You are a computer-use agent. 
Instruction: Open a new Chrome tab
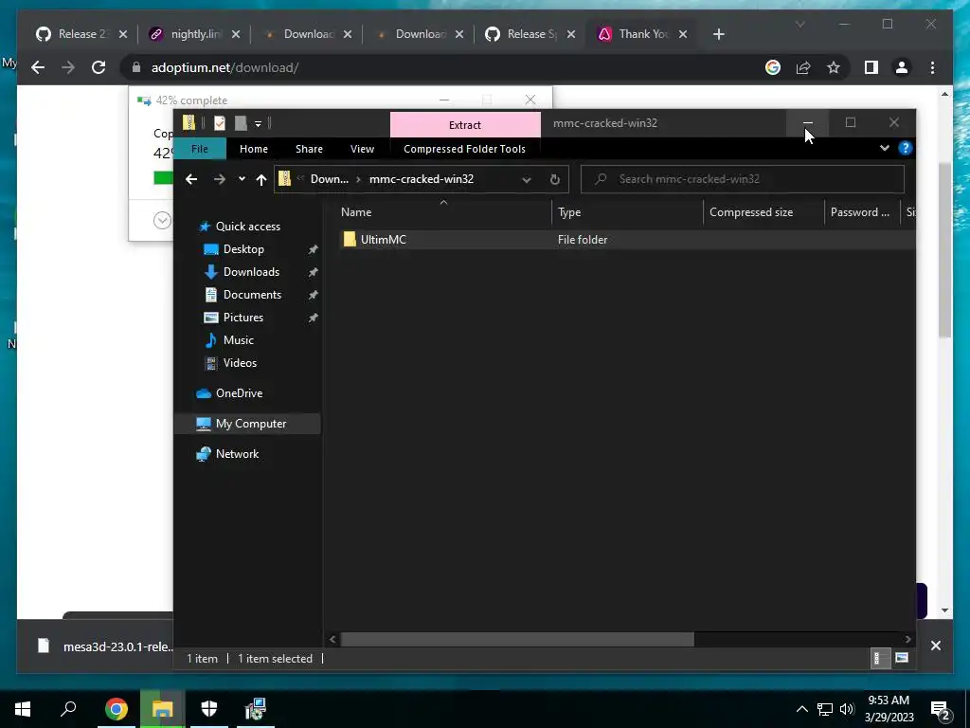click(x=718, y=34)
